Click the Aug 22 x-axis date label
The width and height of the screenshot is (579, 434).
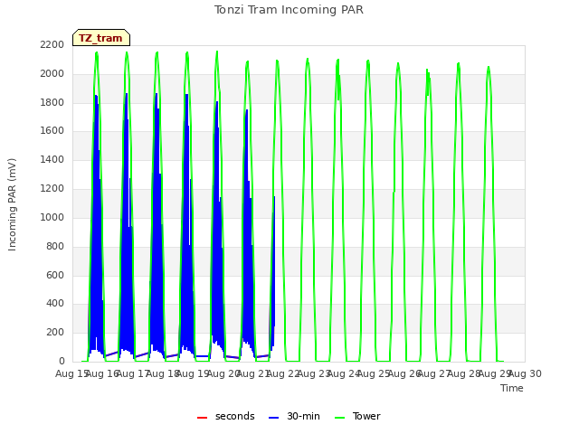click(283, 373)
